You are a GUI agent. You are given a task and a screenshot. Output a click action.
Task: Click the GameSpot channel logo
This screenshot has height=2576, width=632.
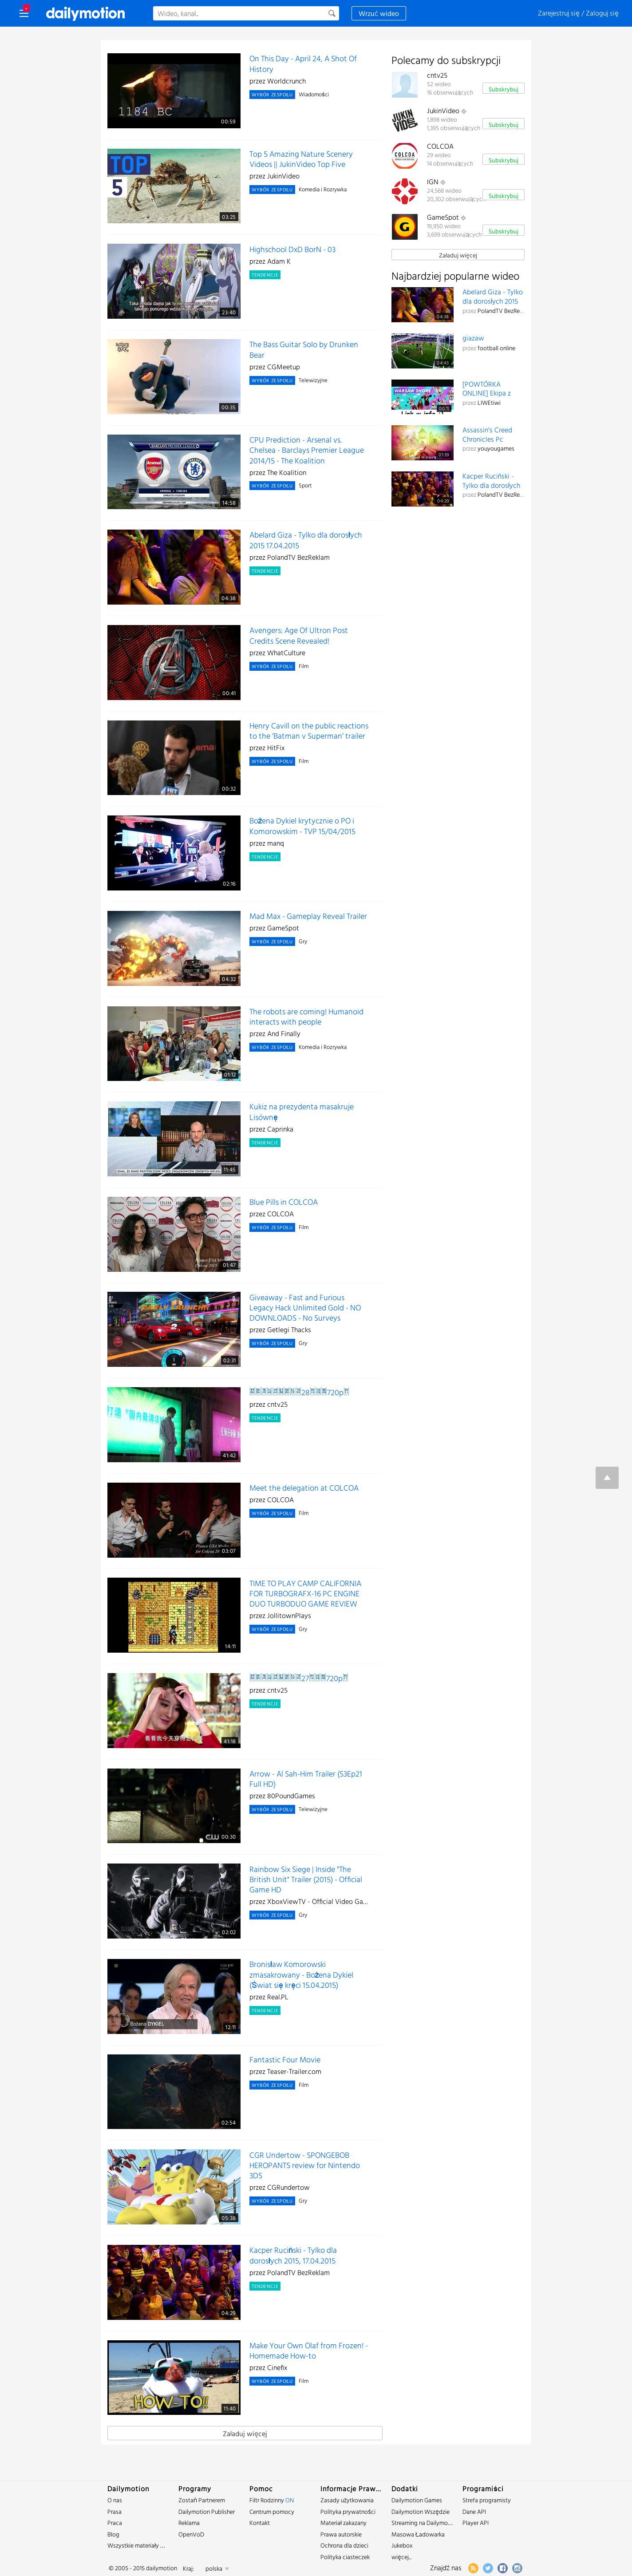coord(404,226)
